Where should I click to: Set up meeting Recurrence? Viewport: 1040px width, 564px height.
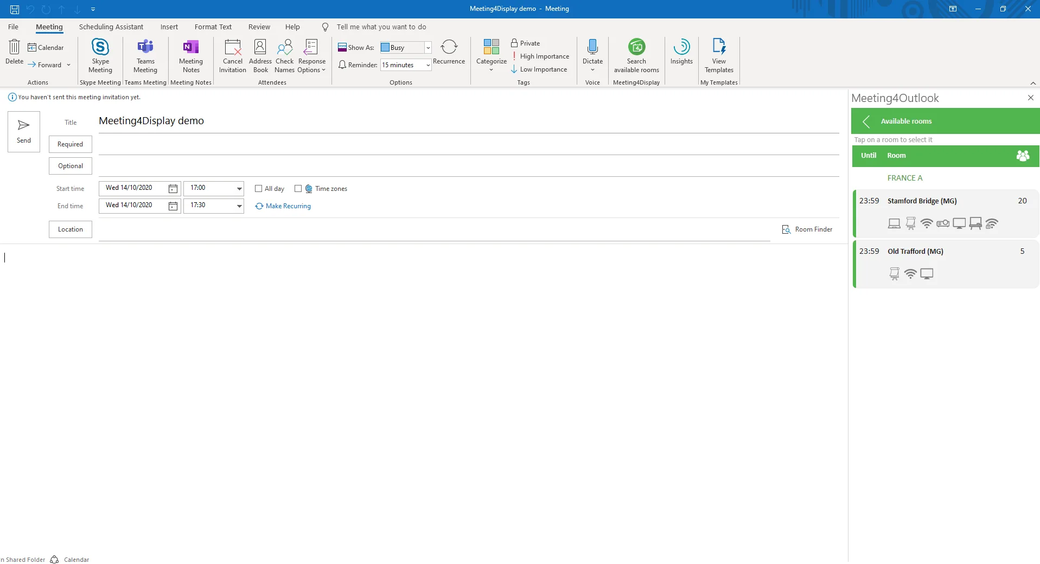[x=449, y=52]
